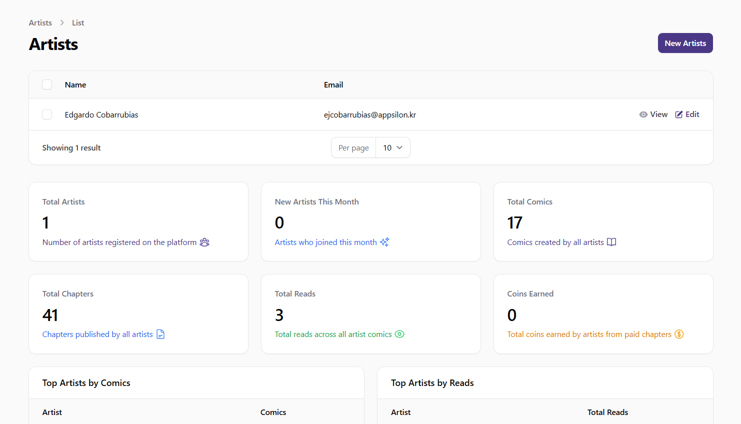
Task: Select the List breadcrumb item
Action: [x=78, y=23]
